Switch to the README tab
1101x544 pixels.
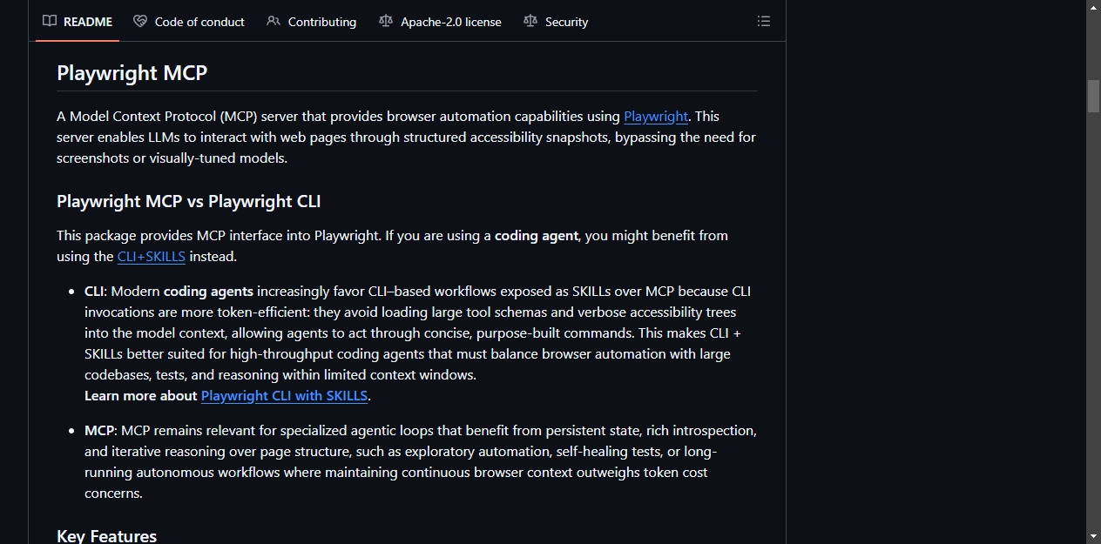click(78, 22)
